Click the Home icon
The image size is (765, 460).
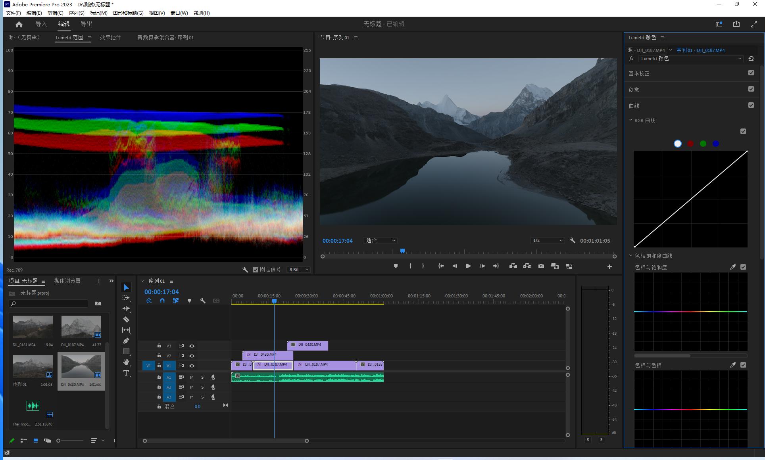(19, 24)
